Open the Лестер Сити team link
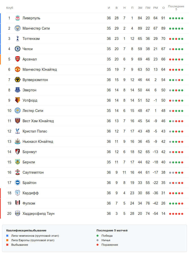This screenshot has height=254, width=189. tap(33, 111)
